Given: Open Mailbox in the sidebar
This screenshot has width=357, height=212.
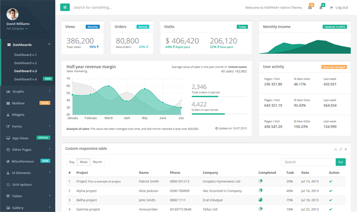Looking at the screenshot, I should 18,103.
